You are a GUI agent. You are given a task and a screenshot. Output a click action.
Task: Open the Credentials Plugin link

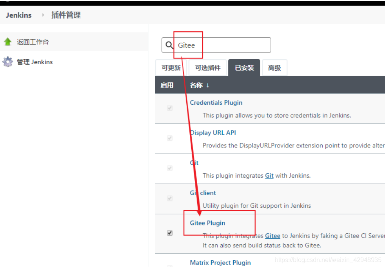[x=216, y=103]
